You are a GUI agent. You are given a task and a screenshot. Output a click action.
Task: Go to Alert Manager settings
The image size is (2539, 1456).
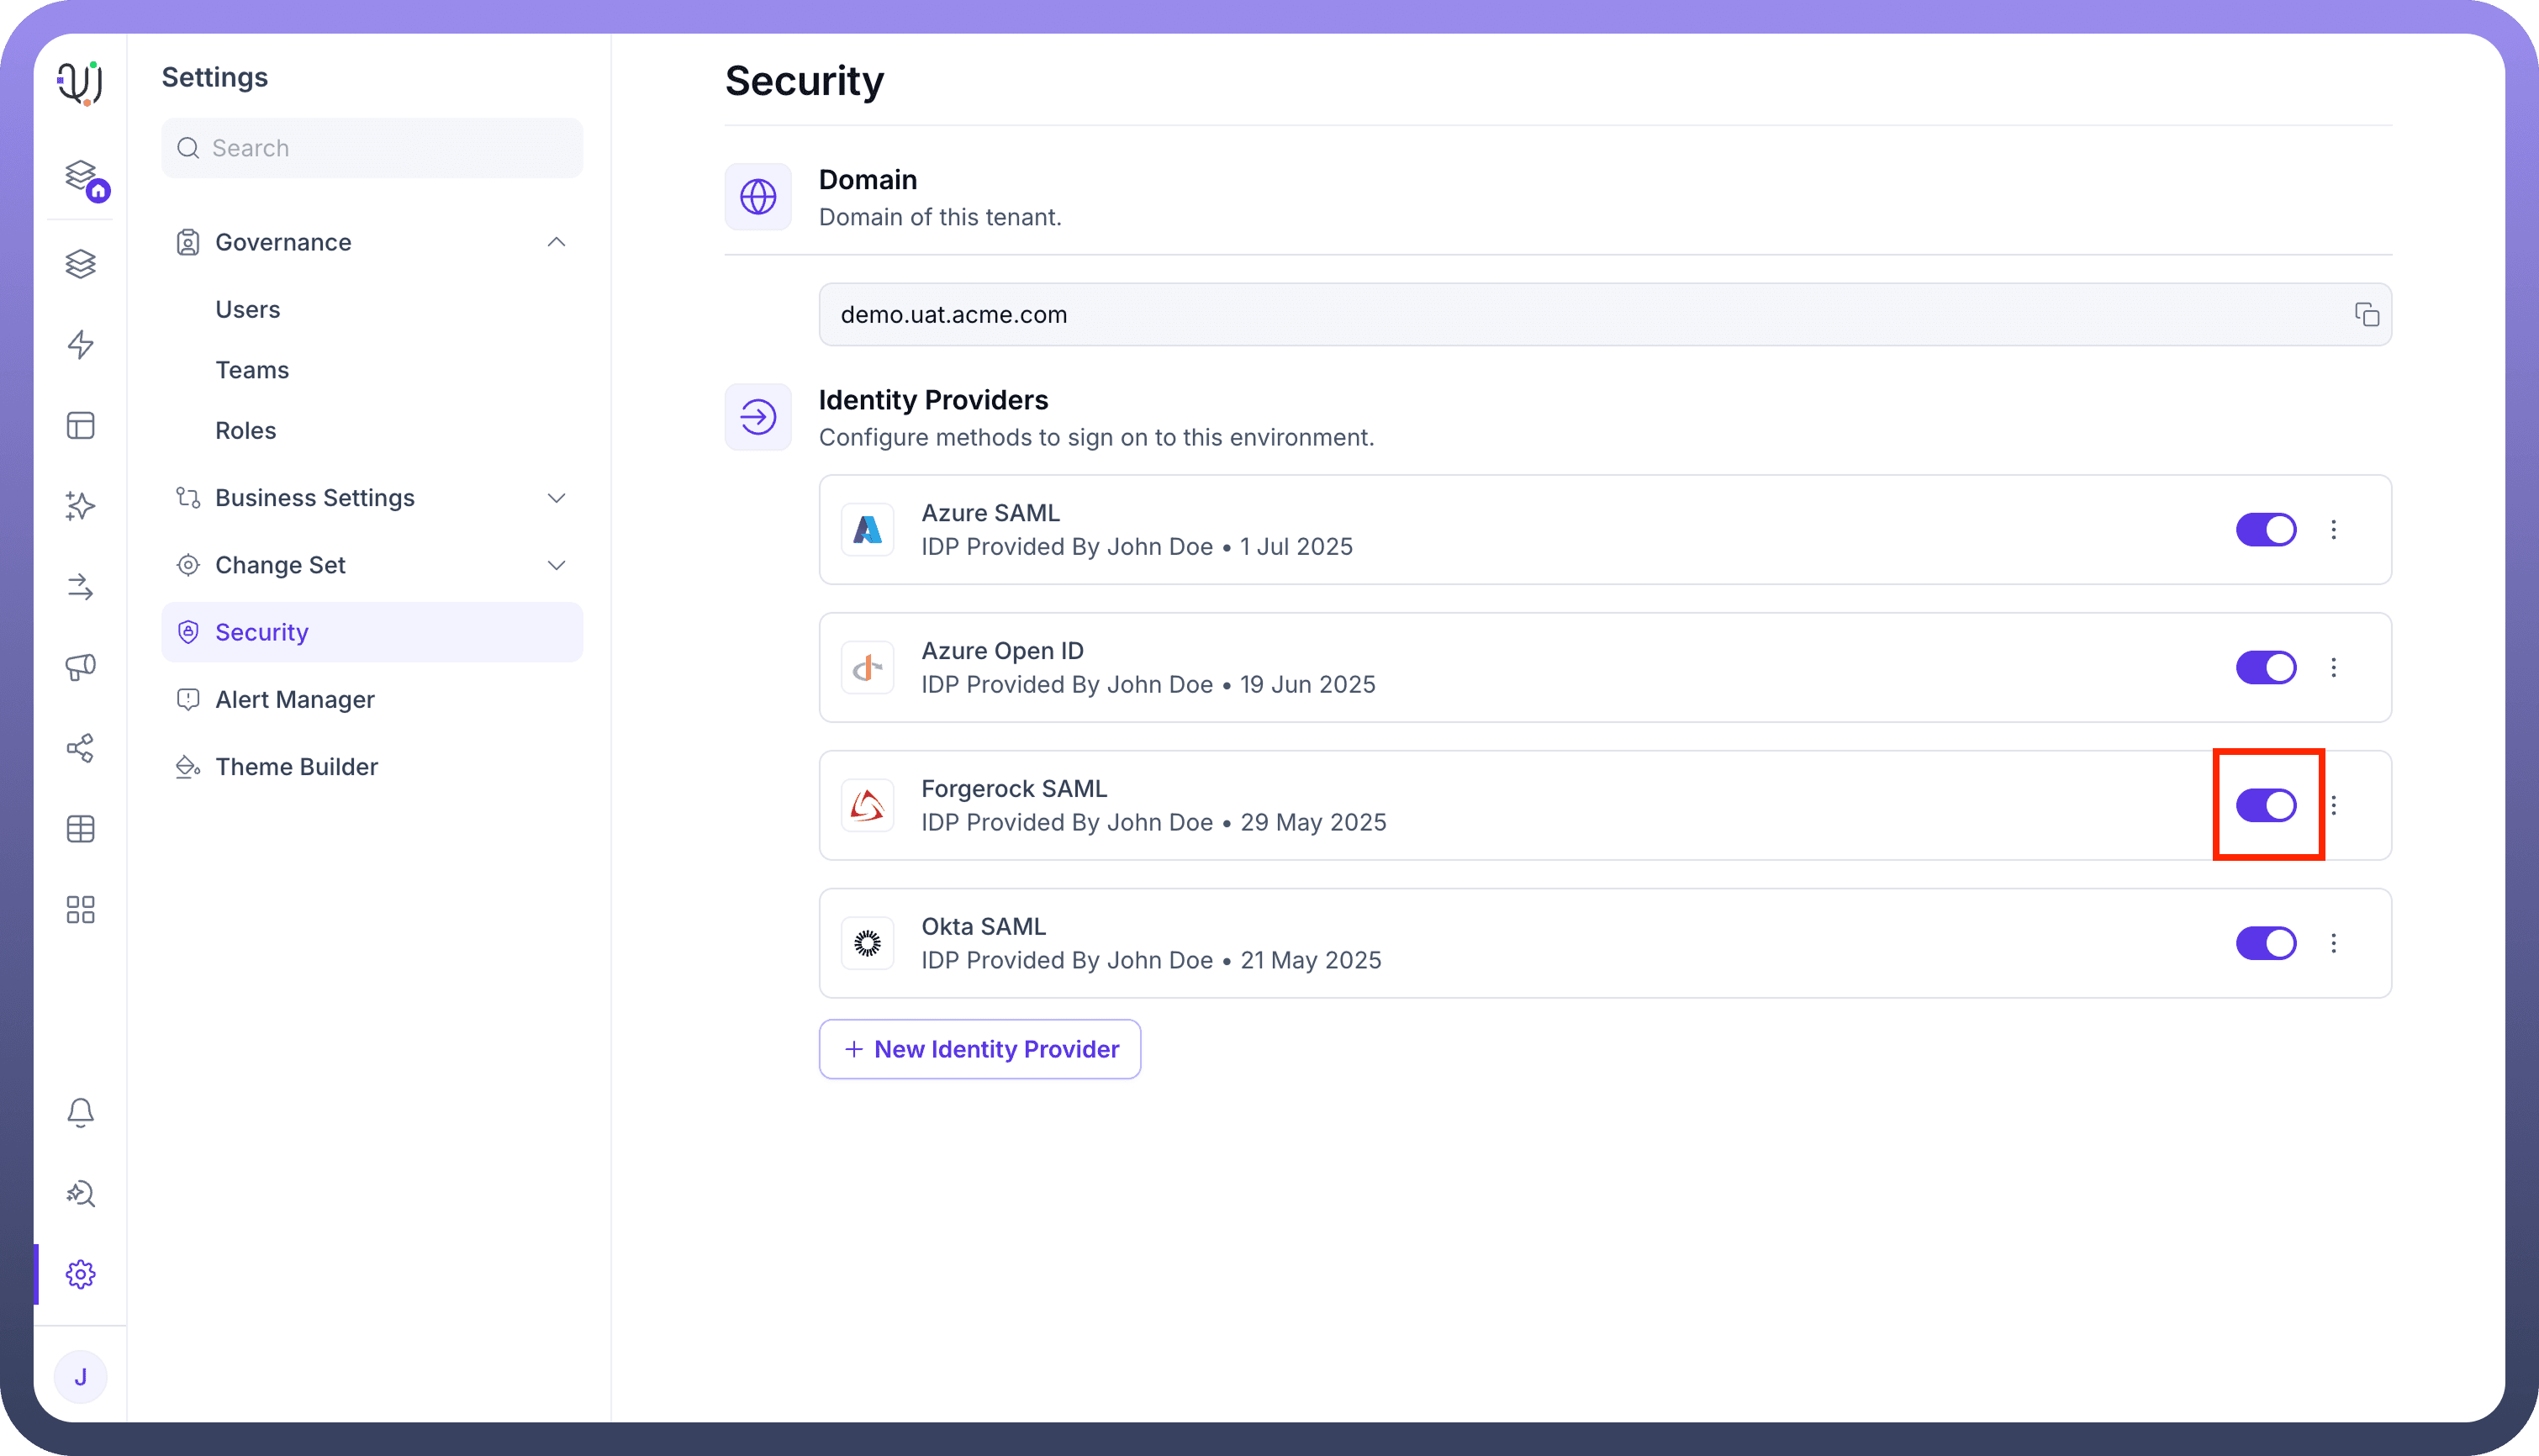(x=294, y=699)
